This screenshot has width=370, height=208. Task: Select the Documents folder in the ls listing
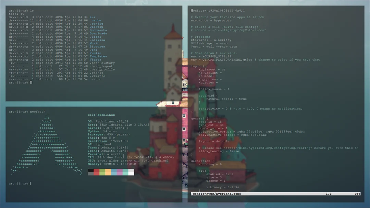click(98, 30)
